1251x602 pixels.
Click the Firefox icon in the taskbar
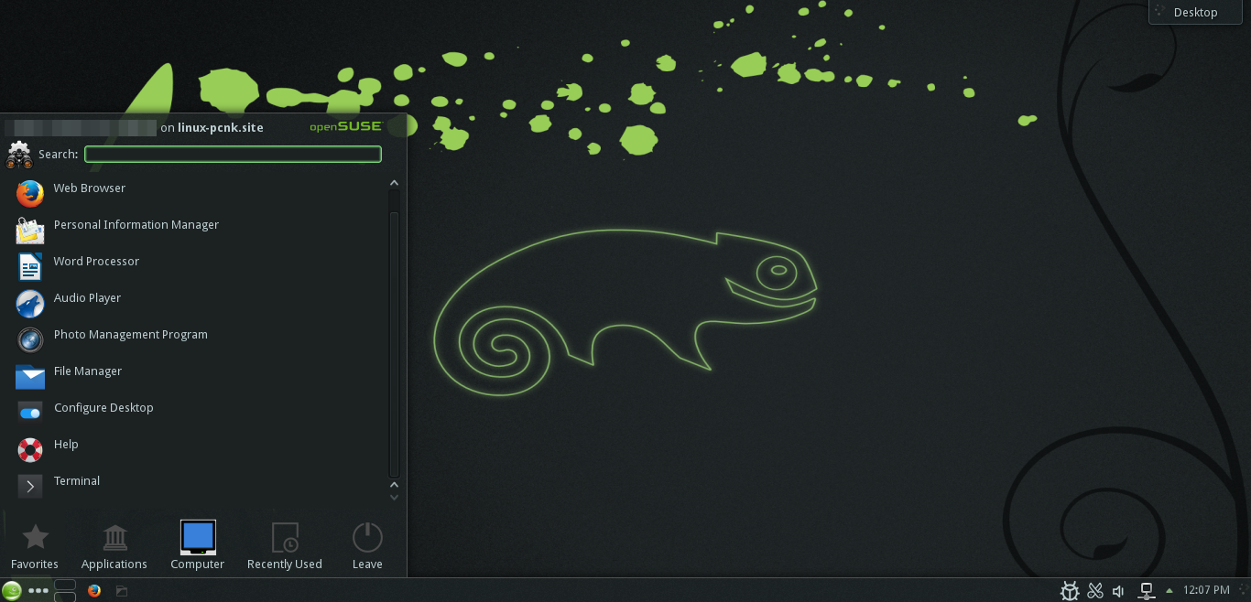[93, 590]
